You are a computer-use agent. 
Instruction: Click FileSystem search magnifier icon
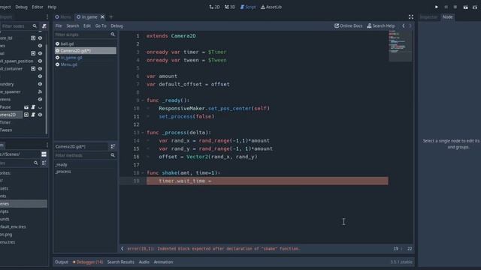point(36,163)
